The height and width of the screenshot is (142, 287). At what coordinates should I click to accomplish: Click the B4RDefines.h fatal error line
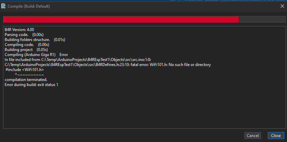click(x=108, y=65)
